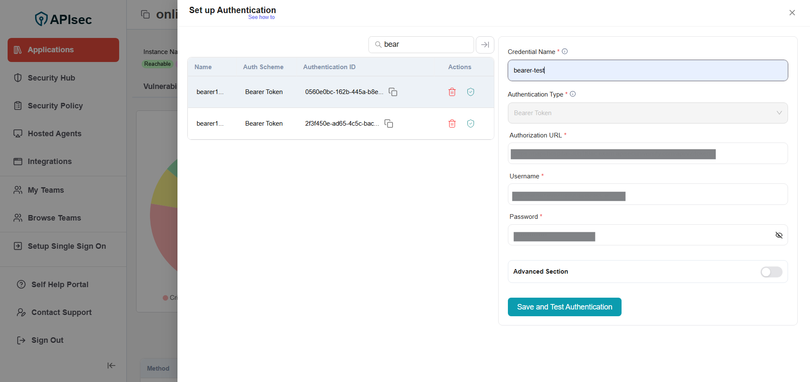Copy the first row's Authentication ID
Screen dimensions: 810x382
tap(393, 92)
